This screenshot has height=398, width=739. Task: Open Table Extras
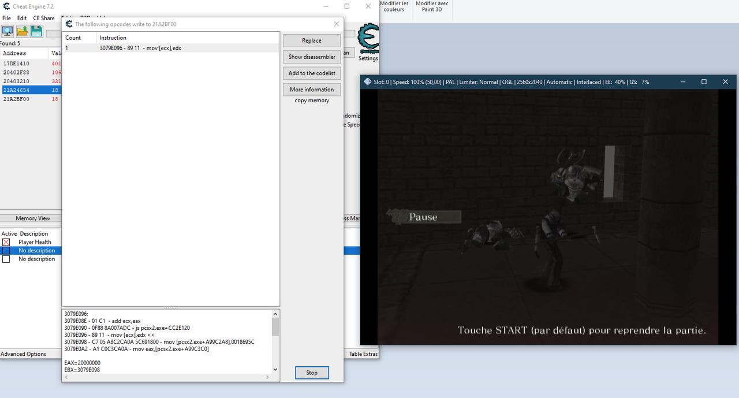pyautogui.click(x=363, y=354)
